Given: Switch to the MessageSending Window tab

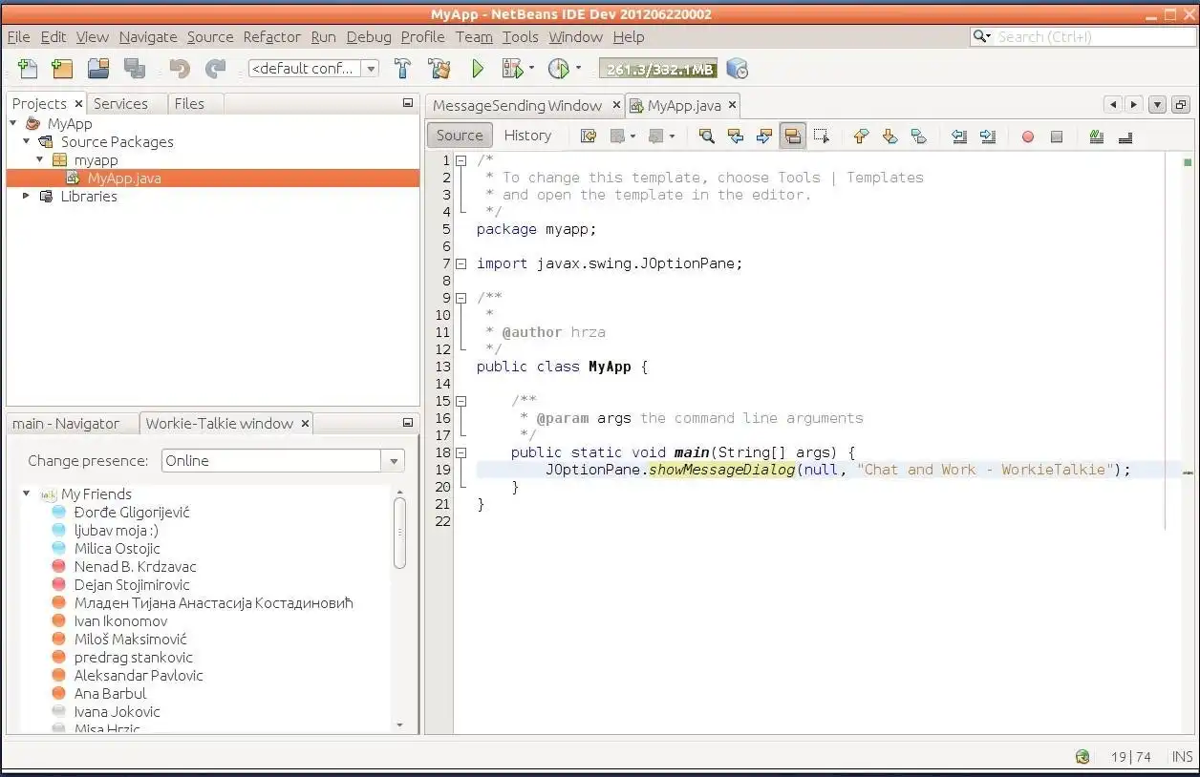Looking at the screenshot, I should [x=517, y=105].
